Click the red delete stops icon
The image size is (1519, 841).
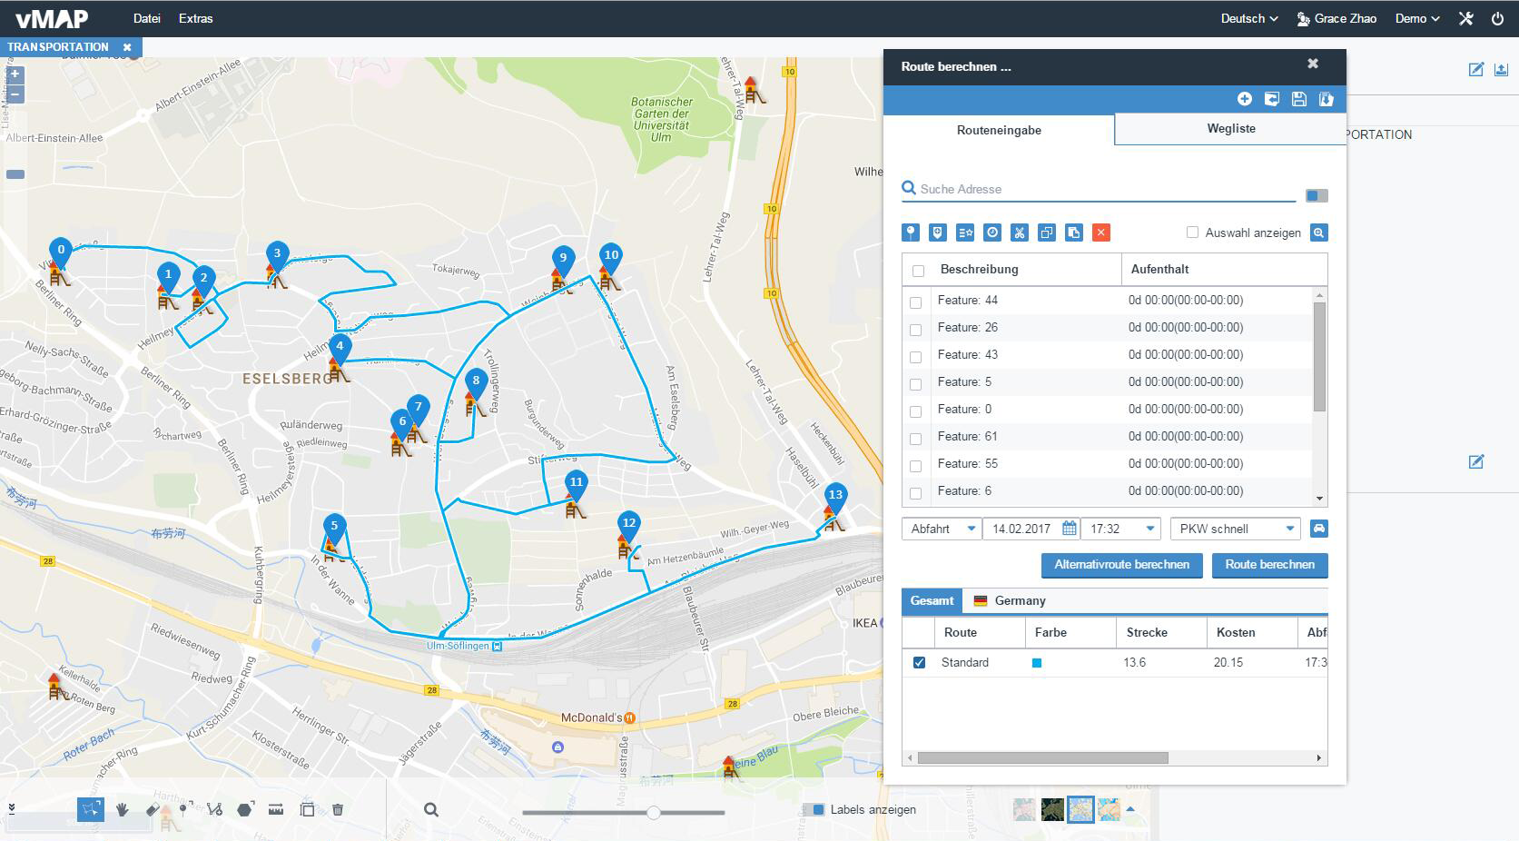(1101, 233)
